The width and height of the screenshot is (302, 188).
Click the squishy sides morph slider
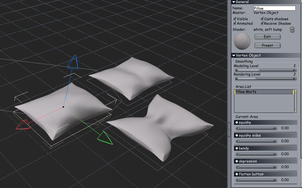(x=256, y=141)
